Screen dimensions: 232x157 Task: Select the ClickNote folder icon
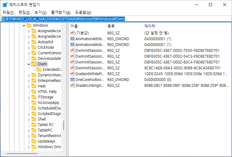[34, 48]
